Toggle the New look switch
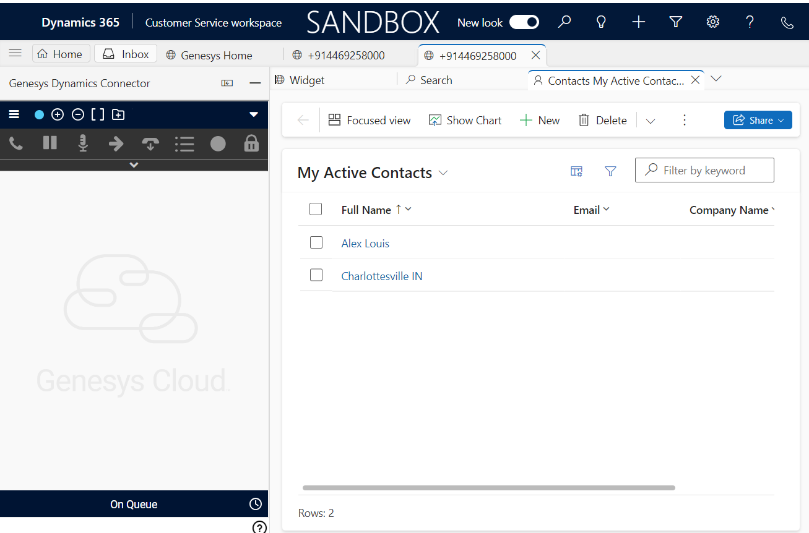The image size is (809, 533). (524, 22)
